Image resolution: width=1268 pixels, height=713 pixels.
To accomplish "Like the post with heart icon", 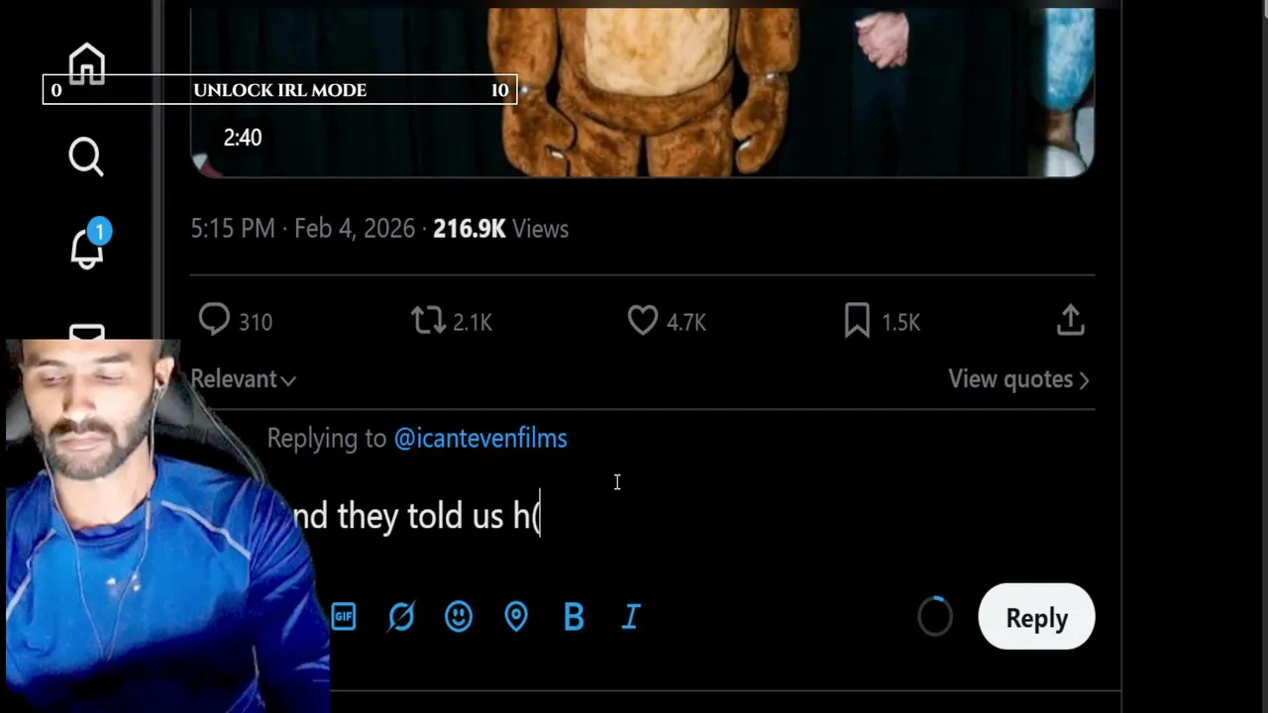I will click(643, 321).
